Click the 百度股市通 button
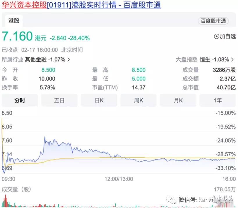 coord(213,21)
